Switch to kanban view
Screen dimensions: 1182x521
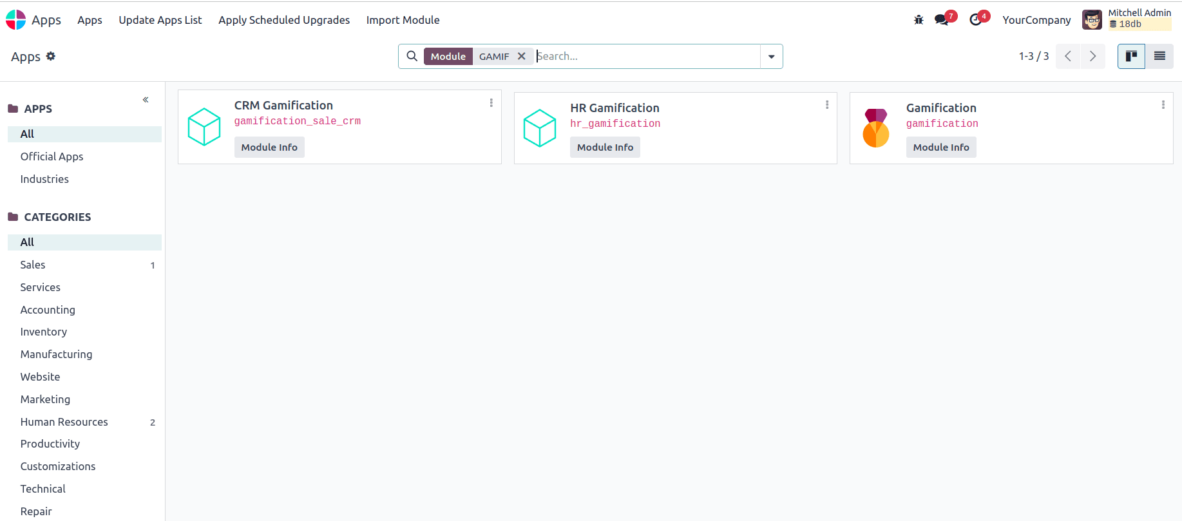click(x=1131, y=56)
